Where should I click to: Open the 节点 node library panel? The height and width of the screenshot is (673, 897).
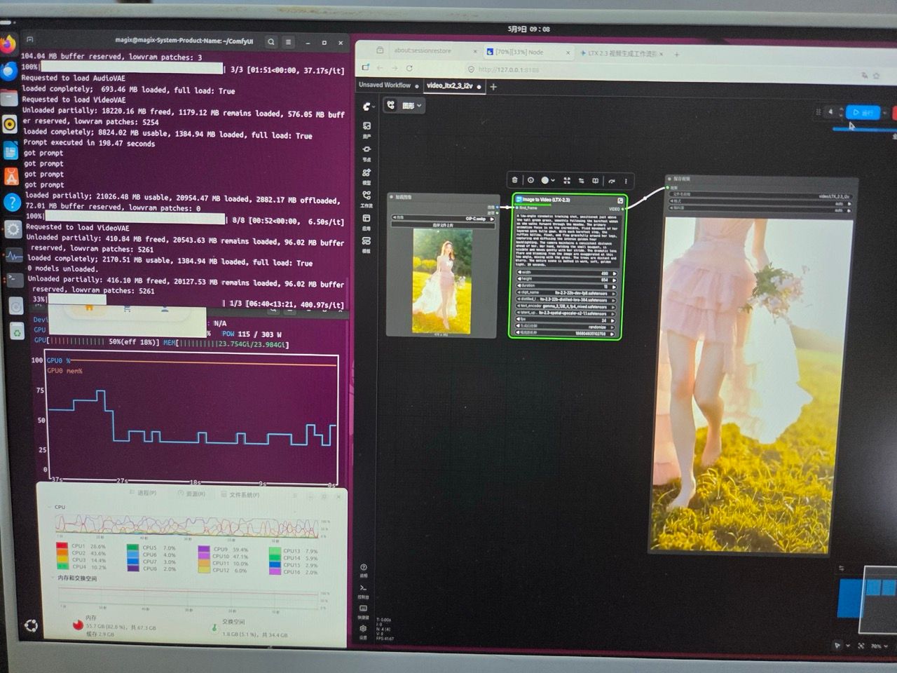coord(367,152)
